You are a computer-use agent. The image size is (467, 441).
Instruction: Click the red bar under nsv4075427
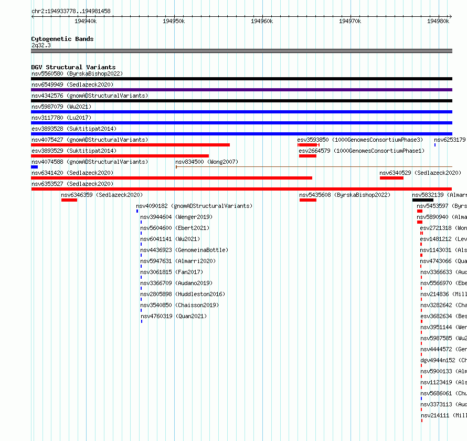pyautogui.click(x=131, y=145)
